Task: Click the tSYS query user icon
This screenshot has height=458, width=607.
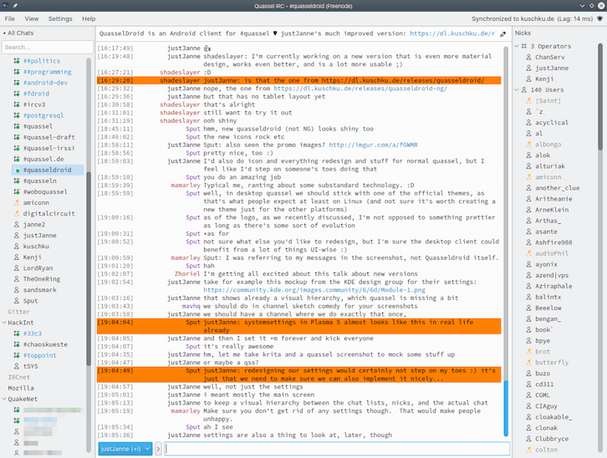Action: pyautogui.click(x=17, y=366)
